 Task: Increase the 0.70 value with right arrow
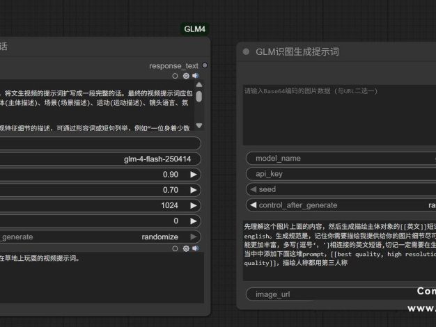pos(194,190)
